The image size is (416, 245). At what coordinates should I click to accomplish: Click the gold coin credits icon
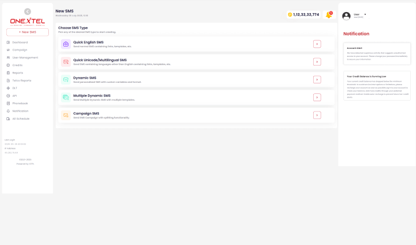pos(290,14)
